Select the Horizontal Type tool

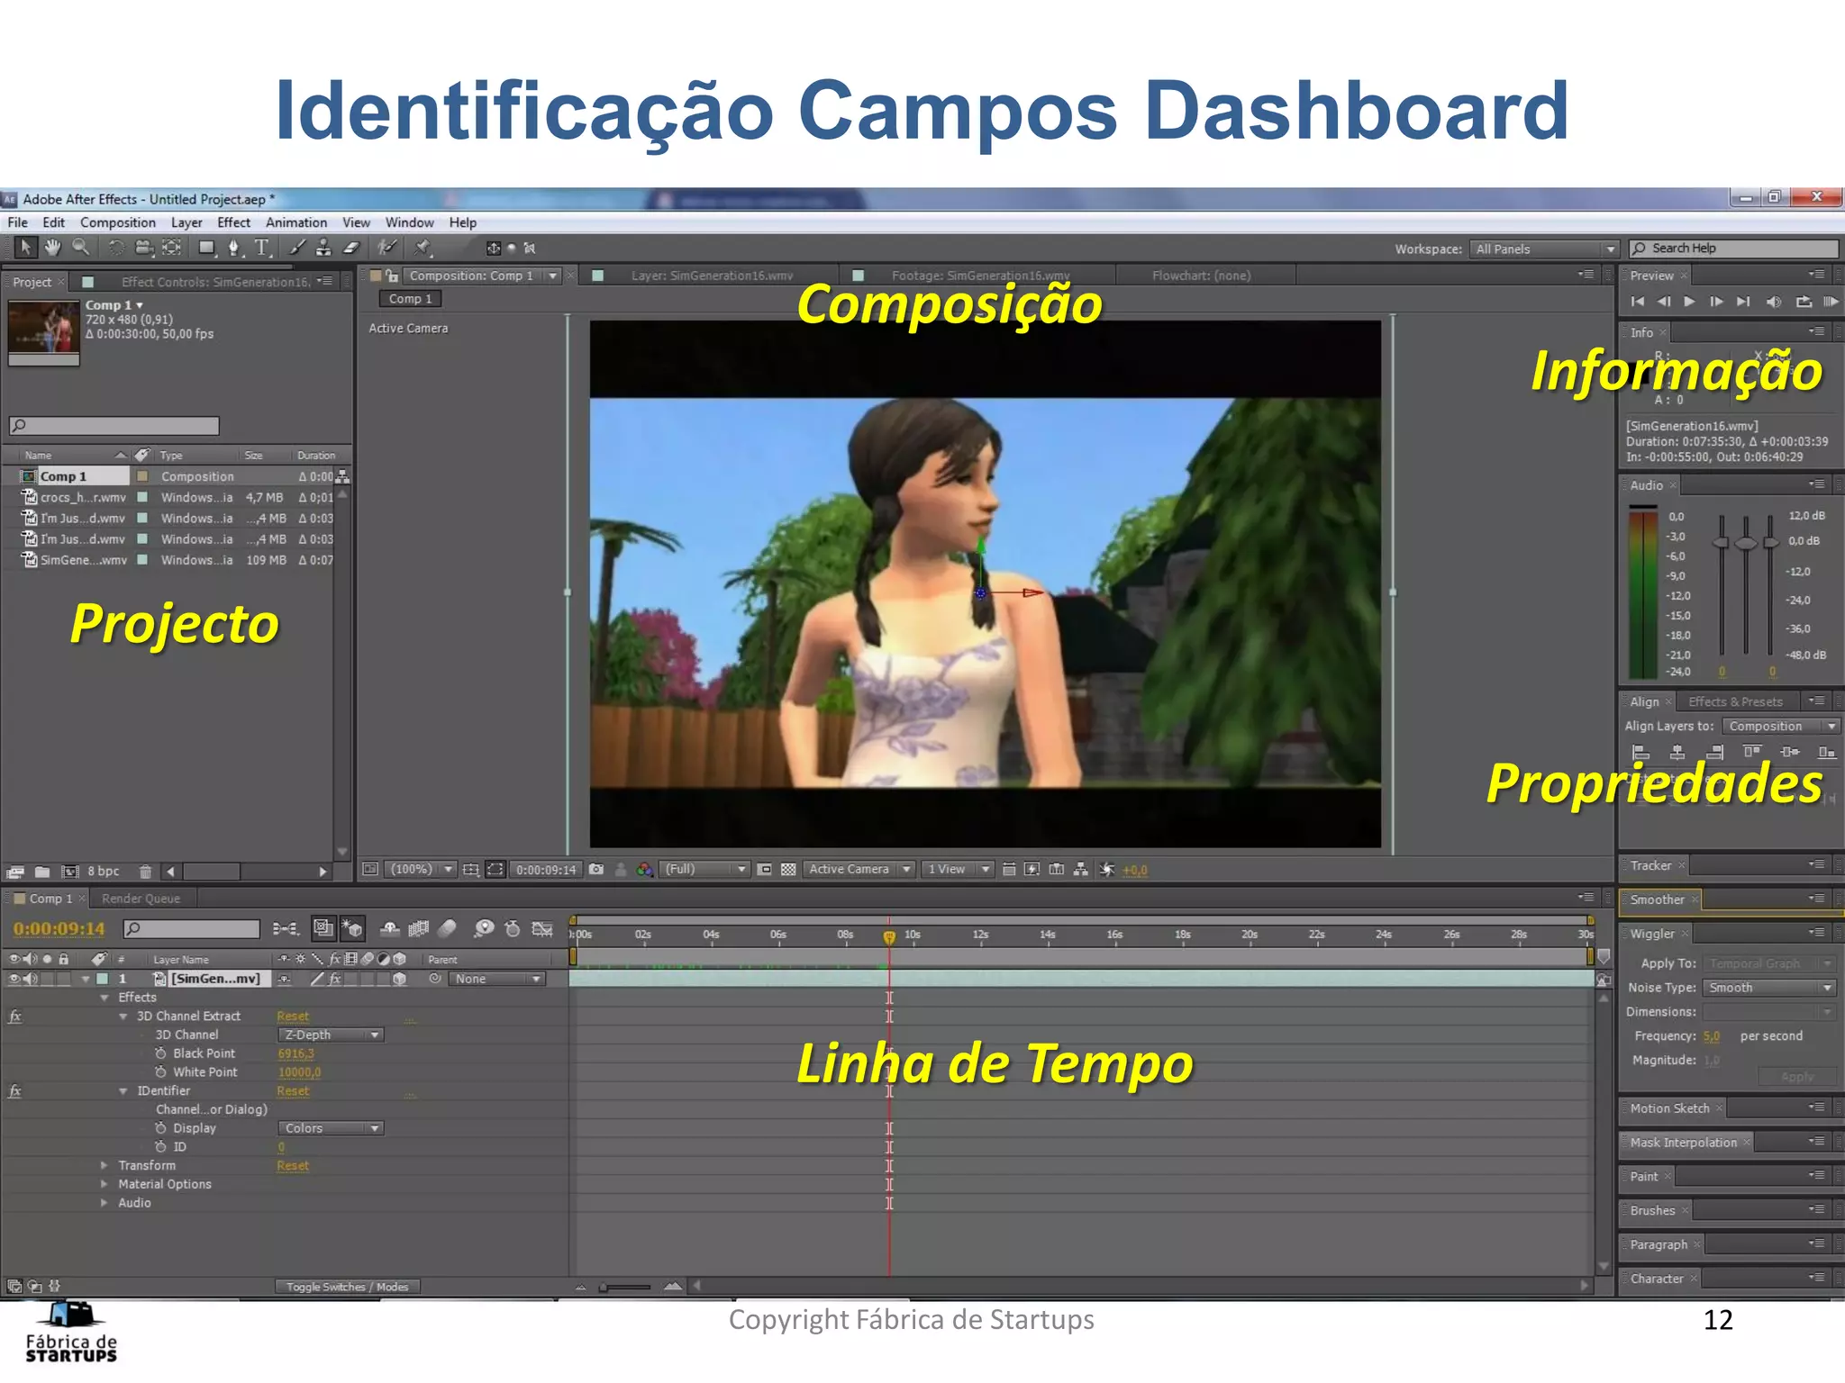pyautogui.click(x=262, y=247)
